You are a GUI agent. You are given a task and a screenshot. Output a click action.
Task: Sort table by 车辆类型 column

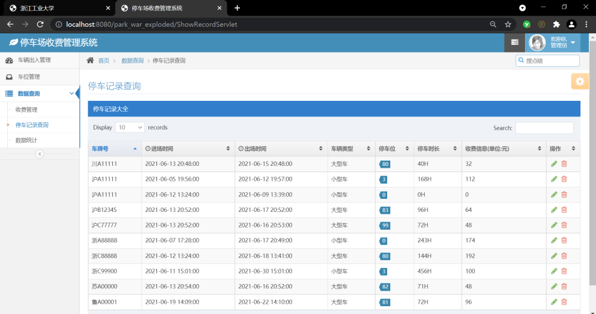point(351,149)
